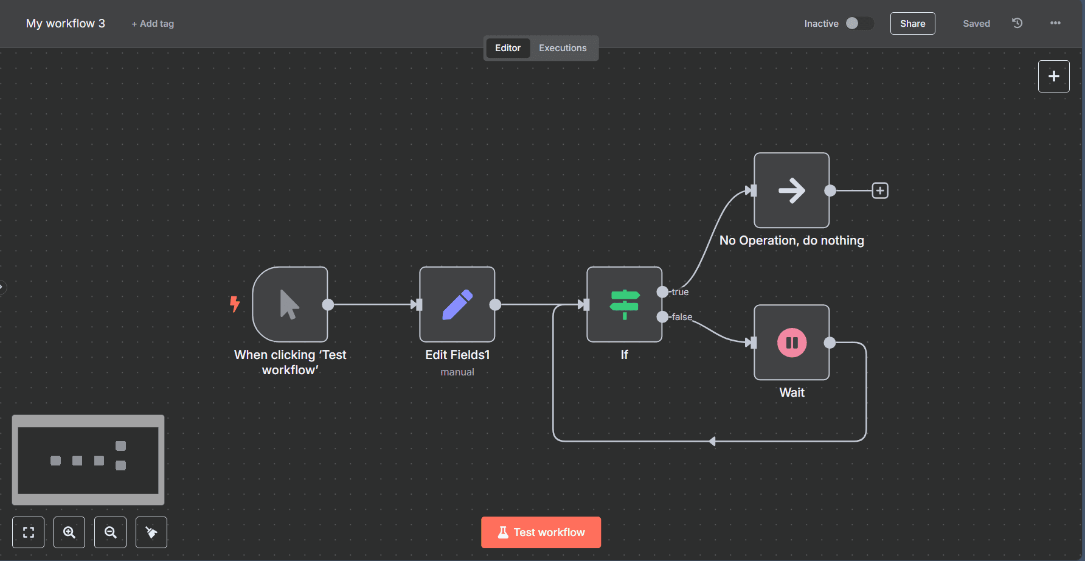Click the Share button
The height and width of the screenshot is (561, 1085).
tap(912, 24)
